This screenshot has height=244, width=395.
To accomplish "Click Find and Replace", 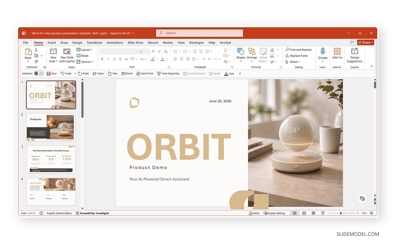I will click(x=299, y=50).
